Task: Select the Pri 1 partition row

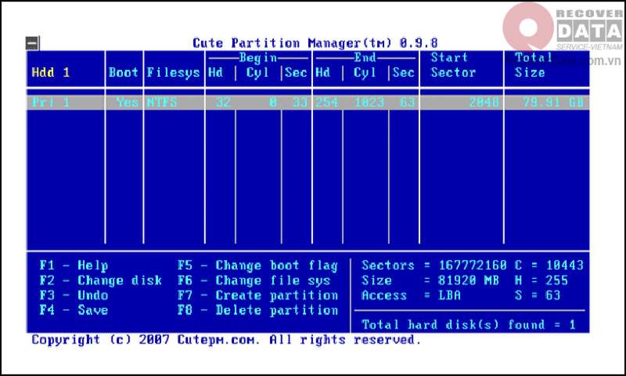Action: point(308,103)
